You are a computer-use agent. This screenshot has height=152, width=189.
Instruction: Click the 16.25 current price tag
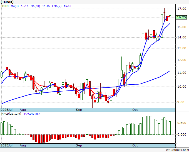click(181, 17)
